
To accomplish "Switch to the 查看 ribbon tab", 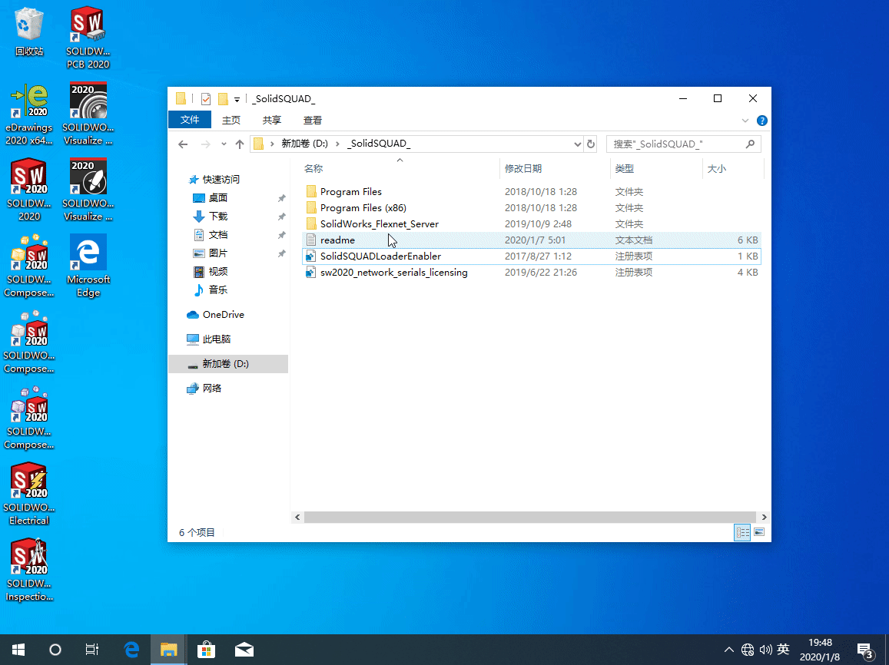I will (313, 120).
